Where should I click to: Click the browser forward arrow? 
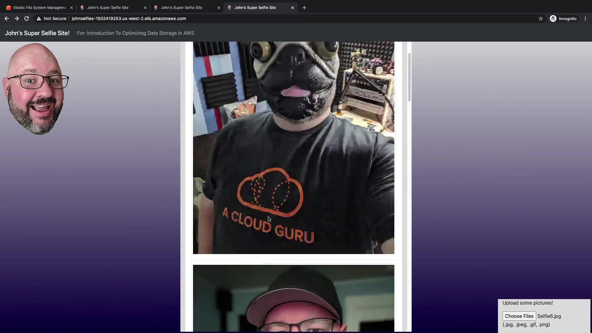pos(17,18)
